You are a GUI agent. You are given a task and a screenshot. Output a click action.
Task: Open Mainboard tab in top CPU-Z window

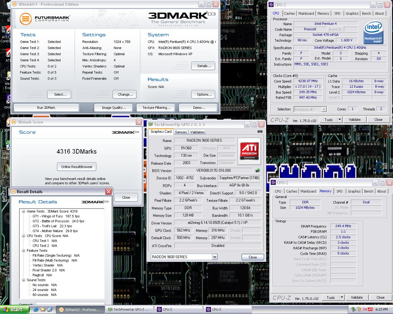tap(306, 13)
